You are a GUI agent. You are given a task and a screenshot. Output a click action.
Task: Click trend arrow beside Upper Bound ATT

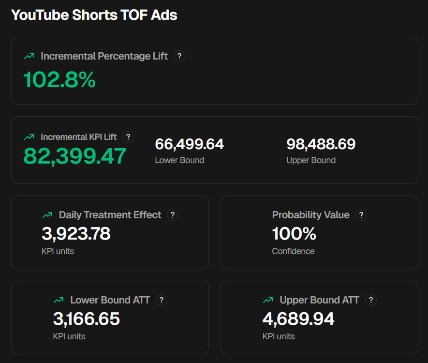[x=268, y=300]
